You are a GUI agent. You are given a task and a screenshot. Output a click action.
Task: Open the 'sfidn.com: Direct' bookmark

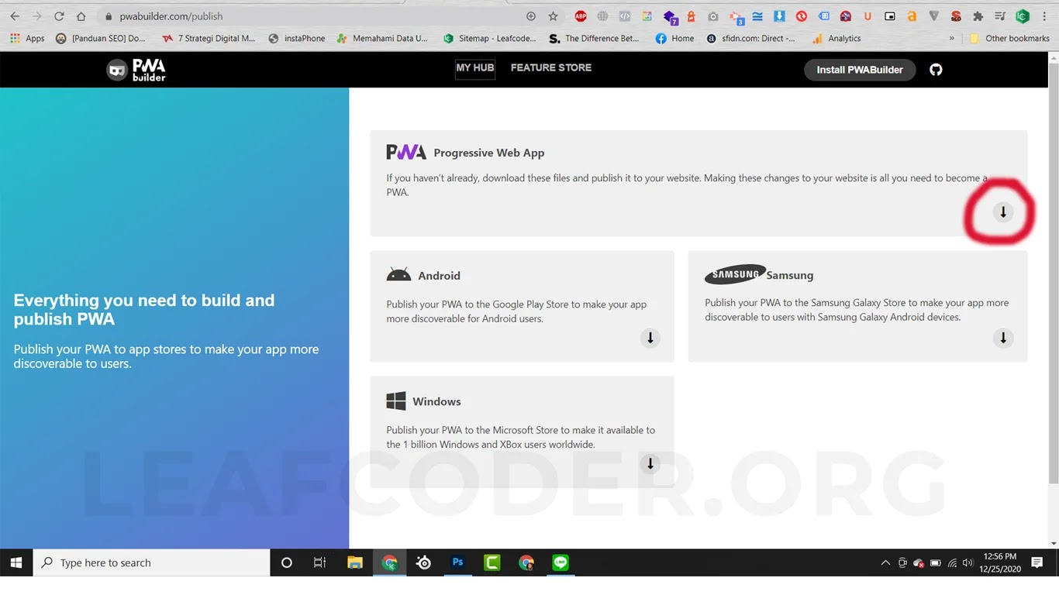[x=750, y=38]
